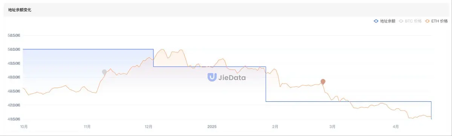This screenshot has height=136, width=452.
Task: Click the JieData watermark text
Action: coord(232,77)
